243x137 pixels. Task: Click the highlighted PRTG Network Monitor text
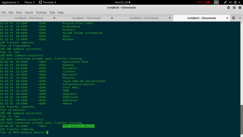78,126
